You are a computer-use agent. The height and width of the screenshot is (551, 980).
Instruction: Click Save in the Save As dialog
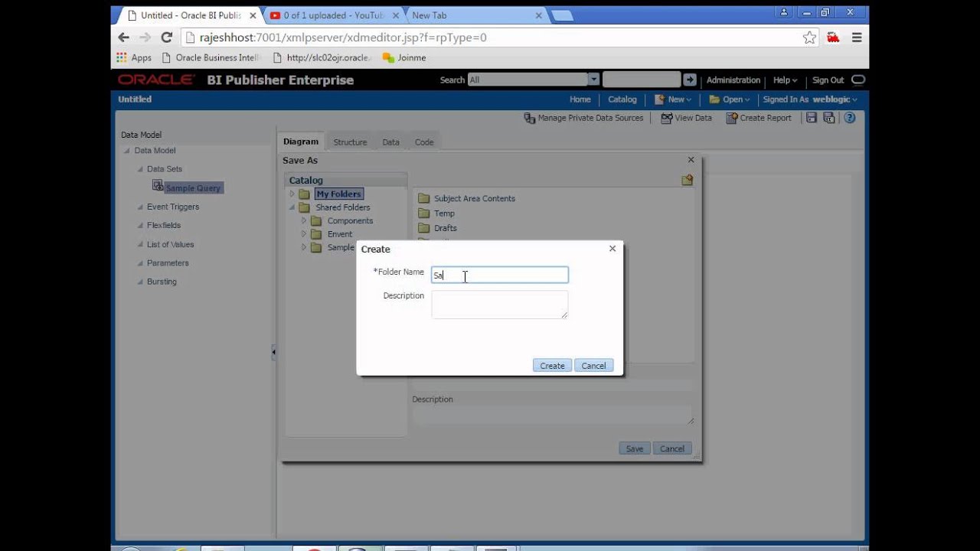click(635, 448)
